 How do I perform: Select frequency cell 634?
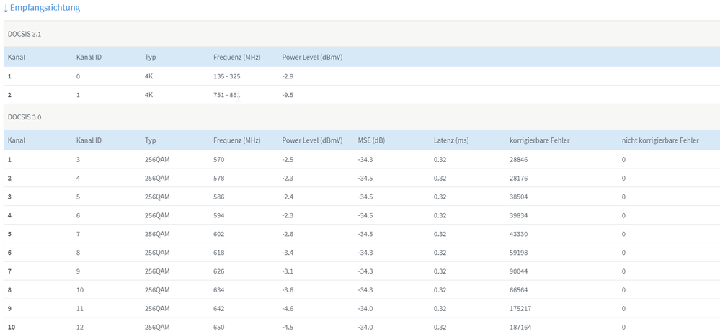tap(219, 290)
